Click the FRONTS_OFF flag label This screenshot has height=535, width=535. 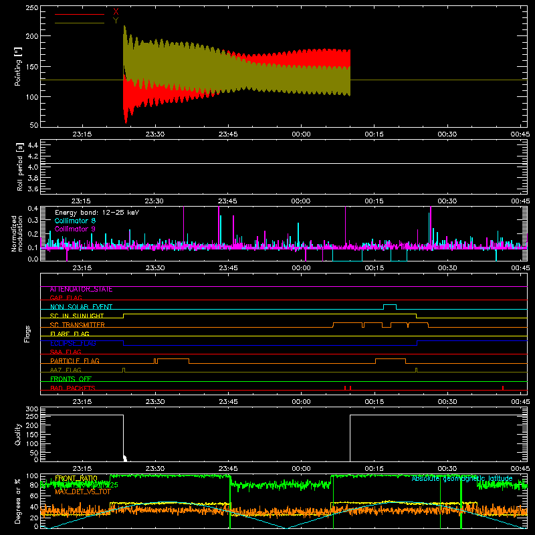(71, 379)
